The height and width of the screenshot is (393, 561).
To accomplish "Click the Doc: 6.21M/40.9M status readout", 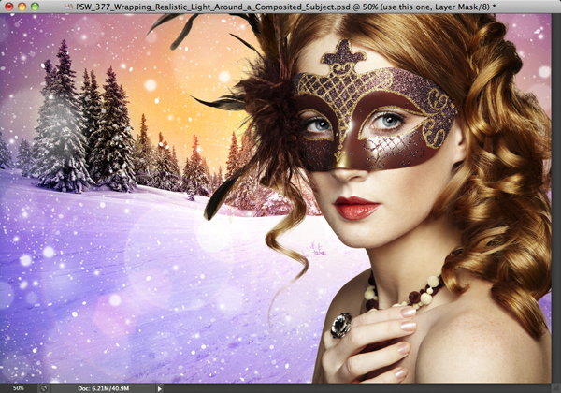I will [104, 388].
